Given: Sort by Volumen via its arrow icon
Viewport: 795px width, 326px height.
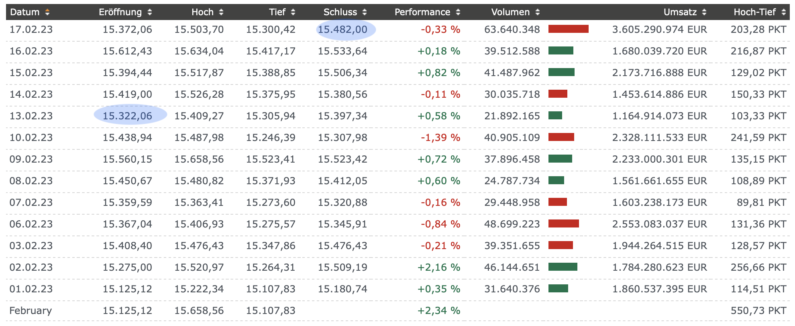Looking at the screenshot, I should point(537,12).
